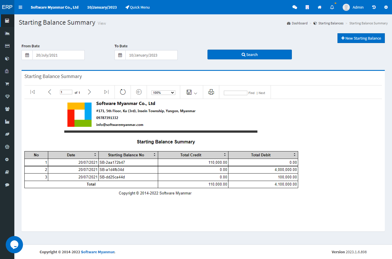This screenshot has width=392, height=259.
Task: Click the report find text box
Action: [235, 93]
